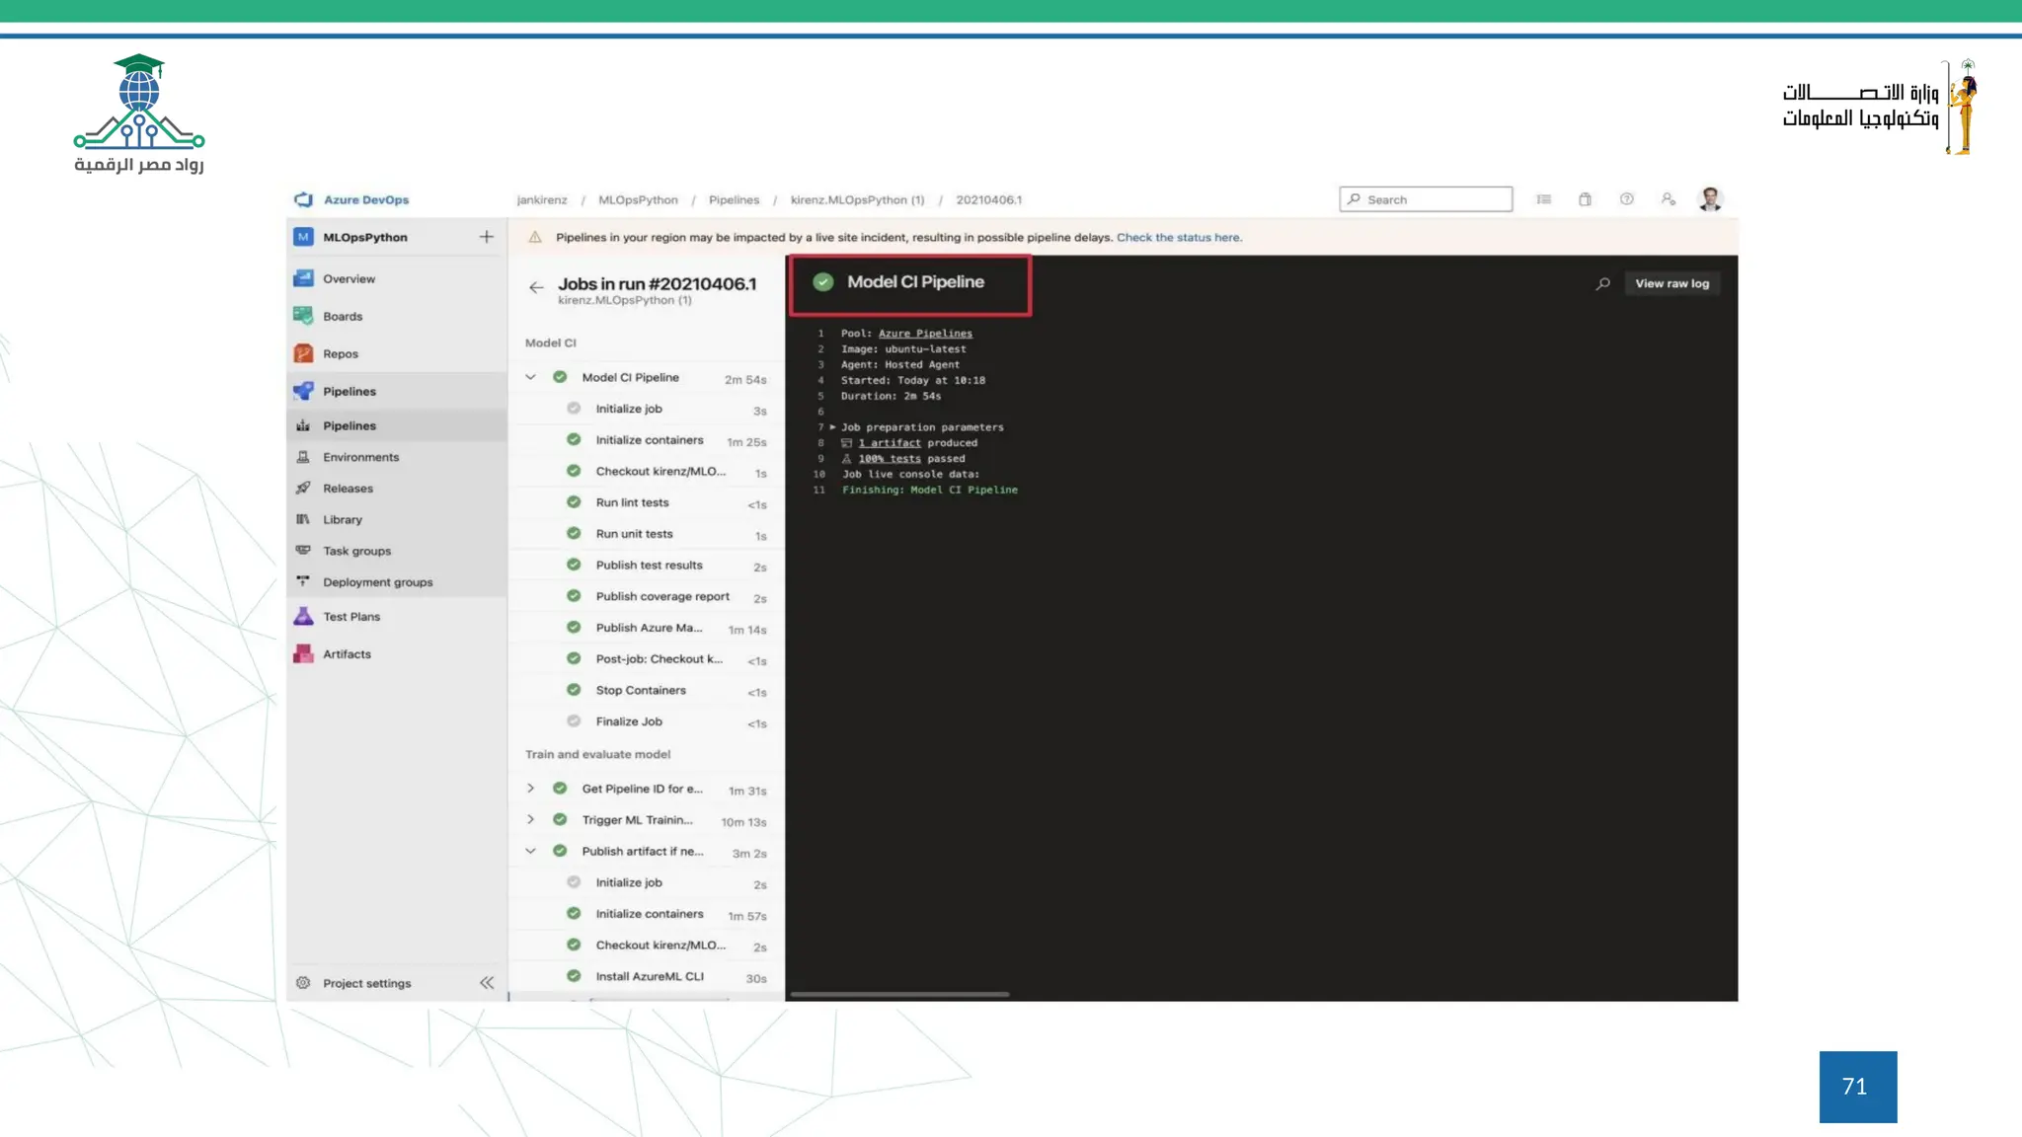Click the View raw log button
This screenshot has height=1137, width=2022.
[x=1672, y=283]
